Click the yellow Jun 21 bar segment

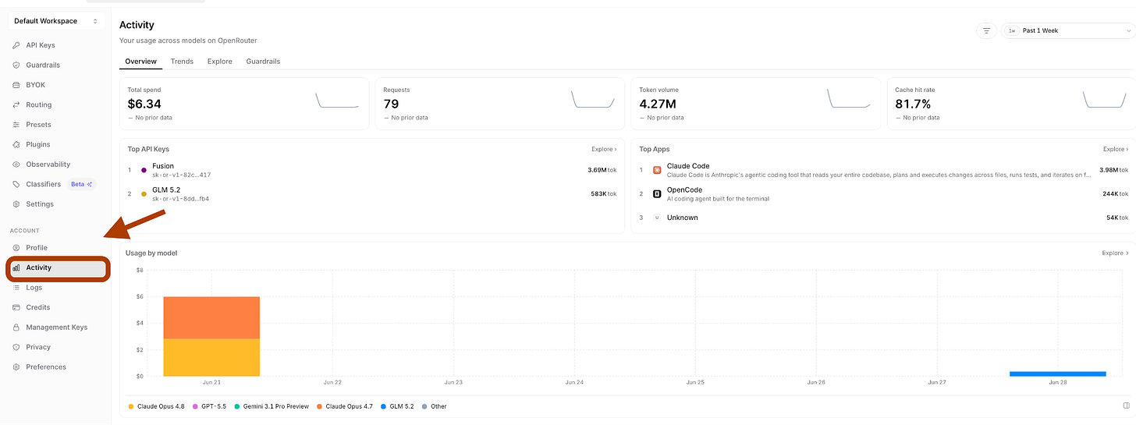point(211,357)
